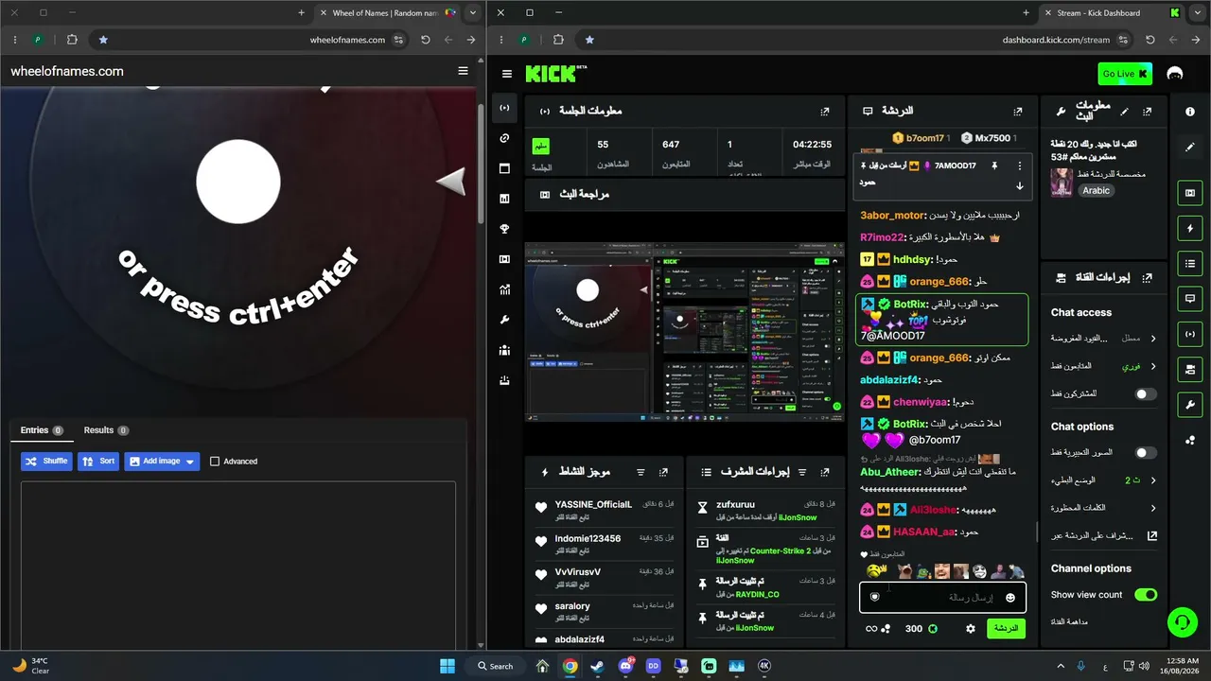1211x681 pixels.
Task: Open the list icon in right toolbar
Action: pyautogui.click(x=1190, y=263)
